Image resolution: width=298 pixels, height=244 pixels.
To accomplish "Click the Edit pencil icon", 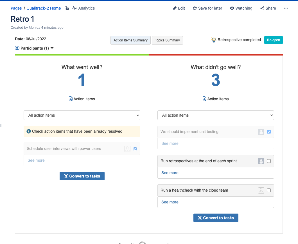I will click(x=175, y=8).
